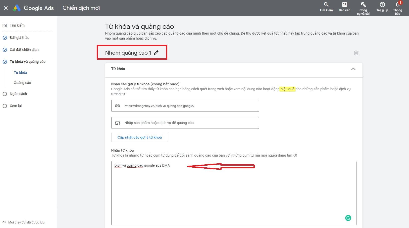
Task: Click the Grammarly icon in keyword box
Action: (348, 218)
